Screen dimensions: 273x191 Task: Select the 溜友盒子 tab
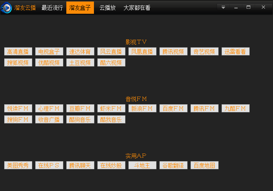80,8
